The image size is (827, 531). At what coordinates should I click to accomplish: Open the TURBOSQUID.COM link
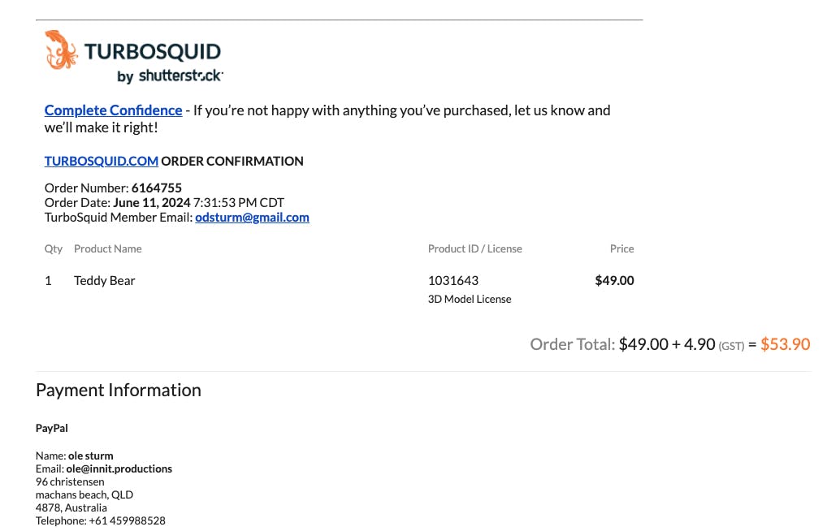101,161
